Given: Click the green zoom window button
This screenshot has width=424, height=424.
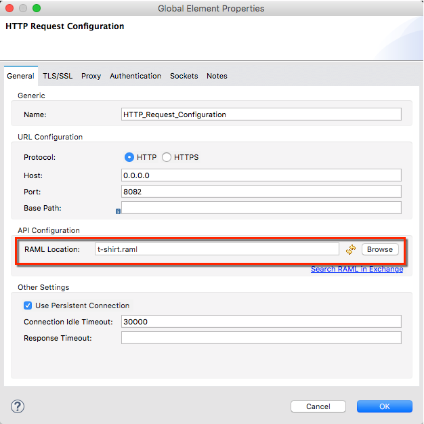Looking at the screenshot, I should (37, 8).
